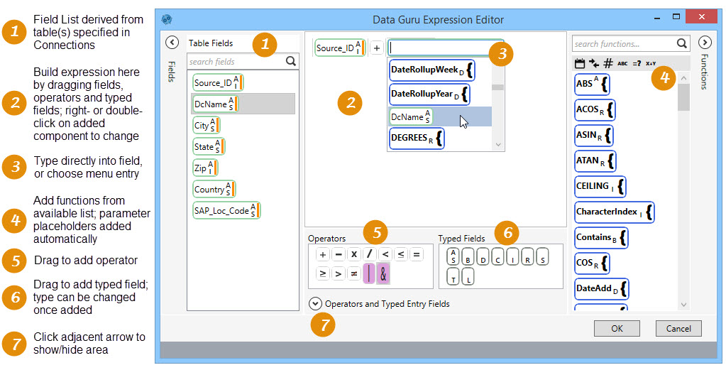Select the S typed field
Viewport: 726px width, 370px height.
pos(543,256)
